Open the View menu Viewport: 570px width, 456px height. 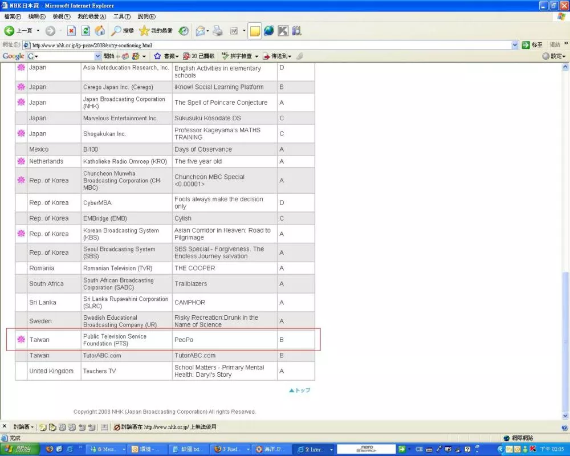(x=62, y=17)
